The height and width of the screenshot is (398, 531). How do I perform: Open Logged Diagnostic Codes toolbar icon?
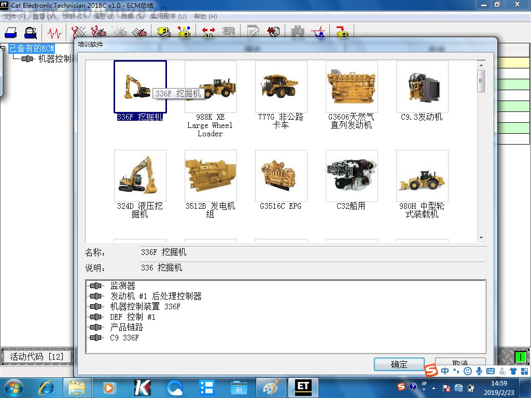tap(99, 32)
